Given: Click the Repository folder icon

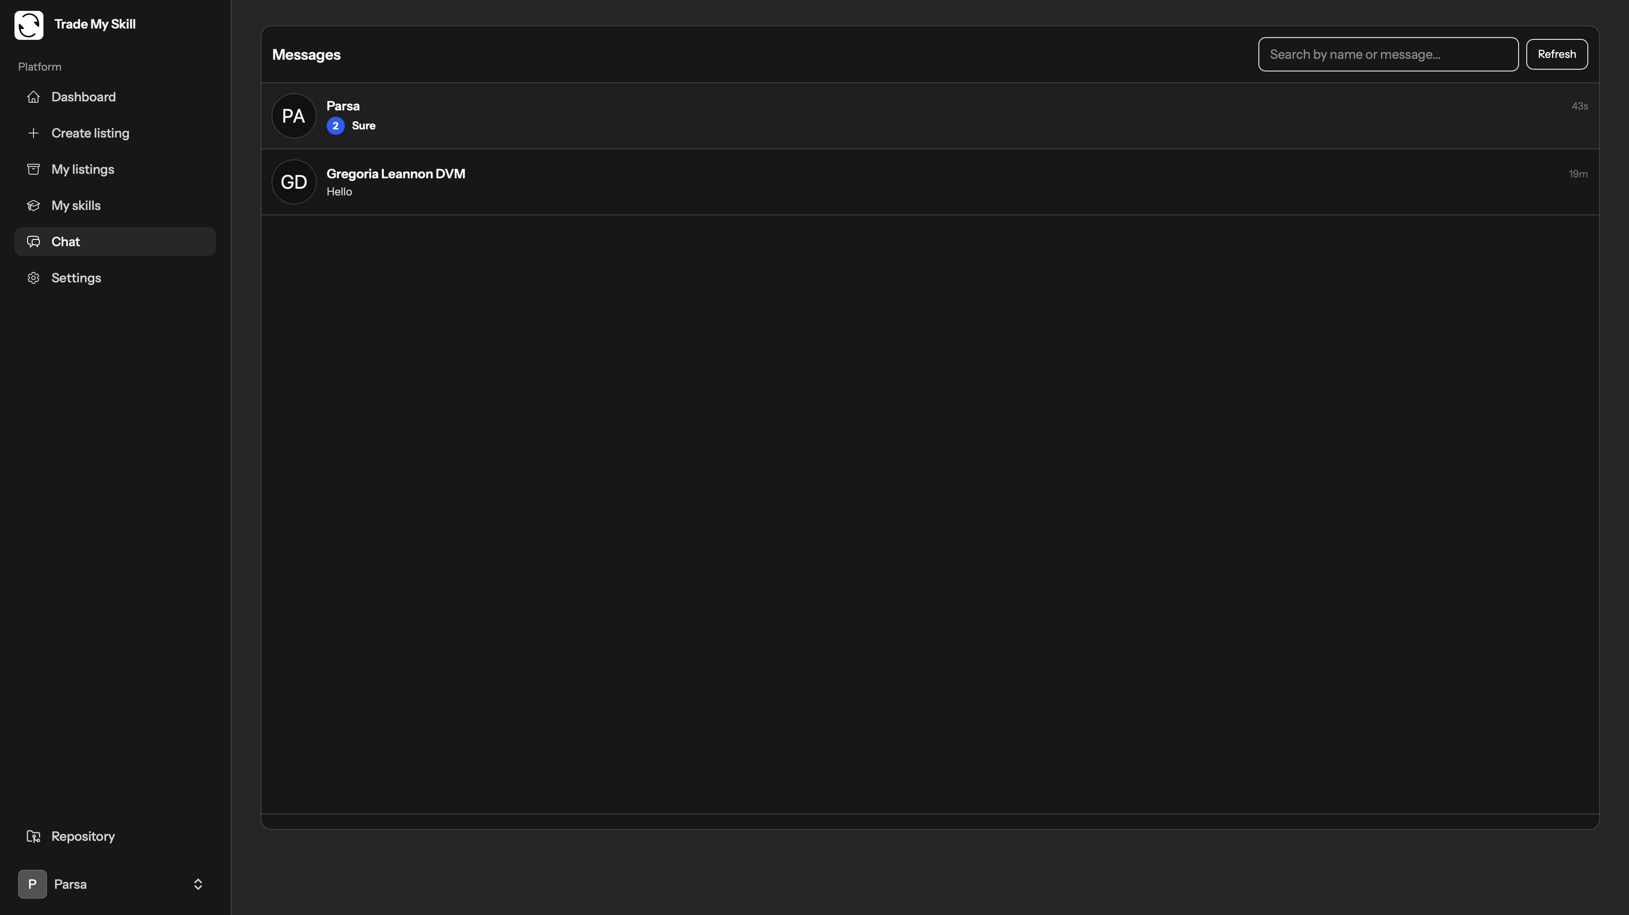Looking at the screenshot, I should (x=33, y=837).
